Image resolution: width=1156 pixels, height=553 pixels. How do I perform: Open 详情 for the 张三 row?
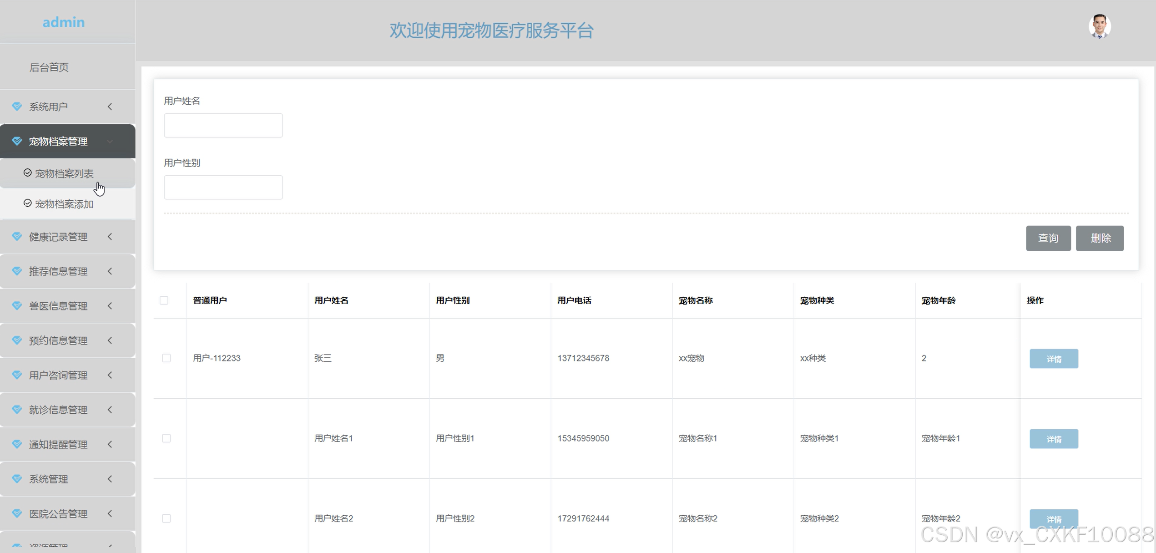click(1053, 359)
